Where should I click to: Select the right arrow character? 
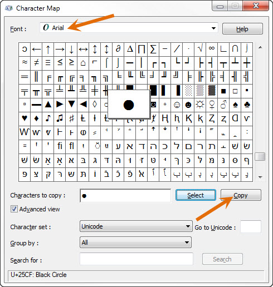click(60, 50)
